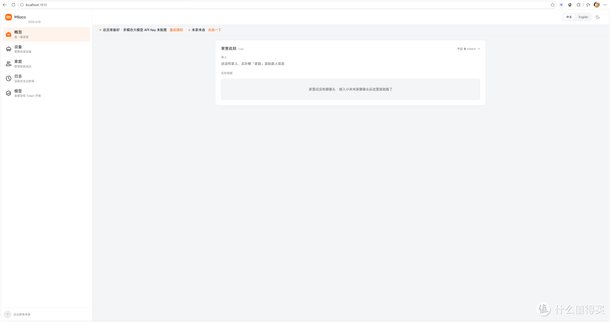
Task: Open the browser three-dot menu
Action: (605, 5)
